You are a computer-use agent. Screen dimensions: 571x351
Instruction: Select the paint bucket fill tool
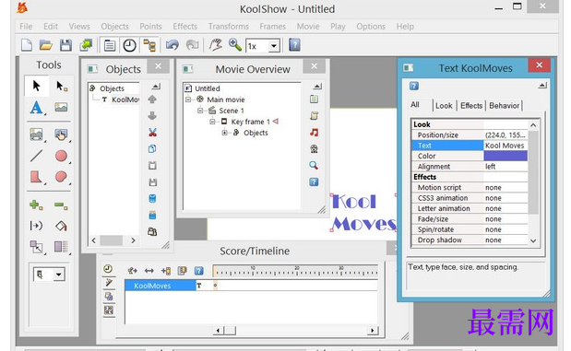tap(61, 227)
